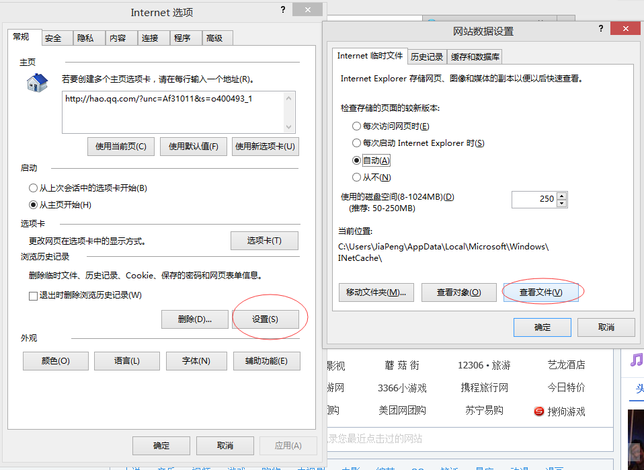Click the help question mark in Internet 选项 title bar
The image size is (644, 470).
(x=283, y=9)
